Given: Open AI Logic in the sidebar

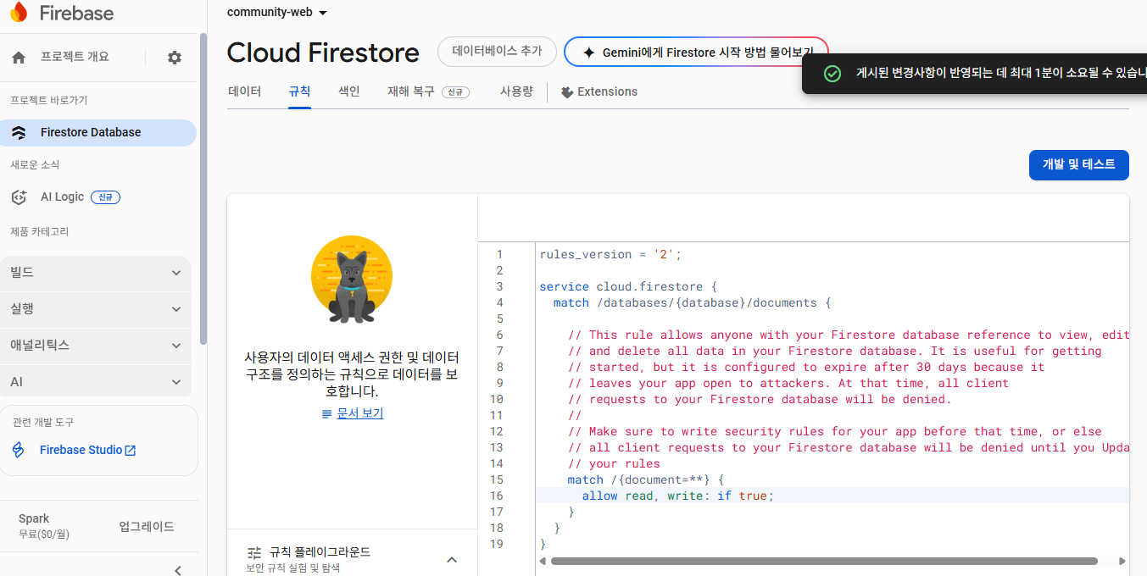Looking at the screenshot, I should pyautogui.click(x=62, y=197).
